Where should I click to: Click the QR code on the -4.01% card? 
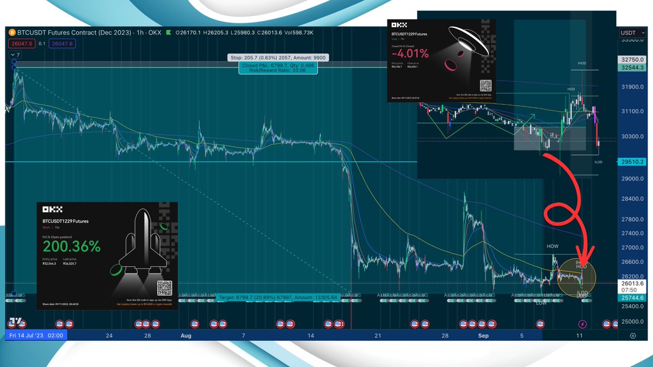[x=486, y=85]
